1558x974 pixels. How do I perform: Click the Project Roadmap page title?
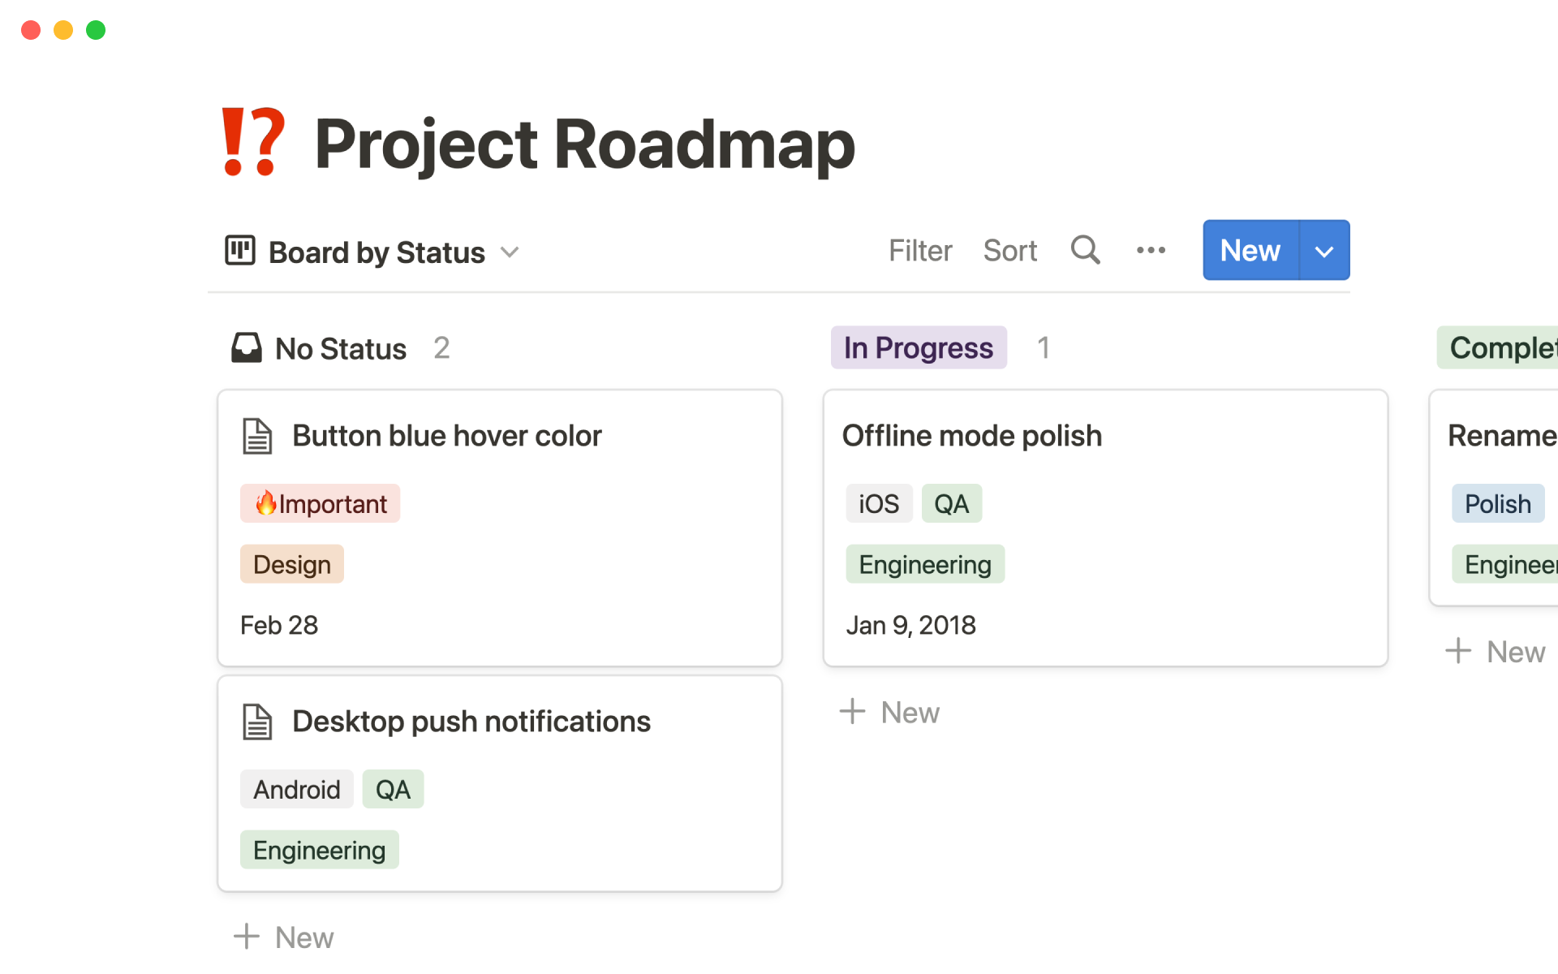(x=584, y=144)
